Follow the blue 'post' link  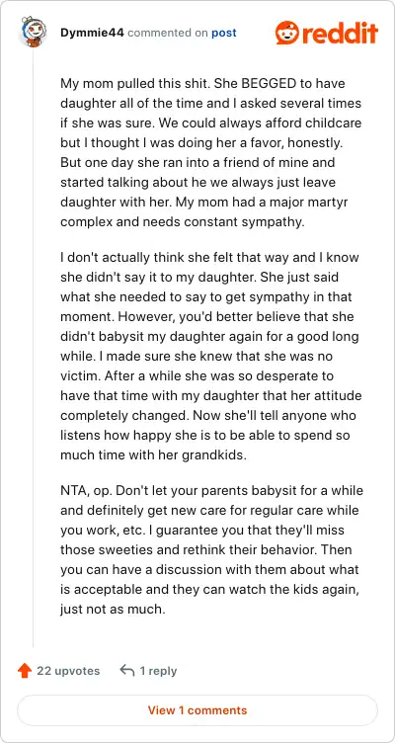(224, 34)
